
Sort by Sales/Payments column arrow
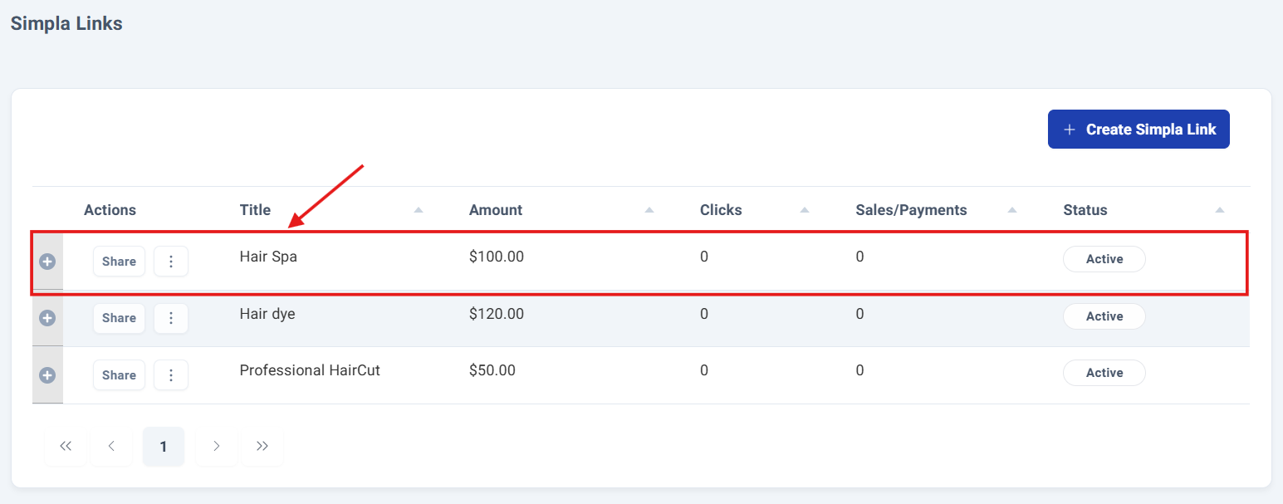coord(1012,210)
